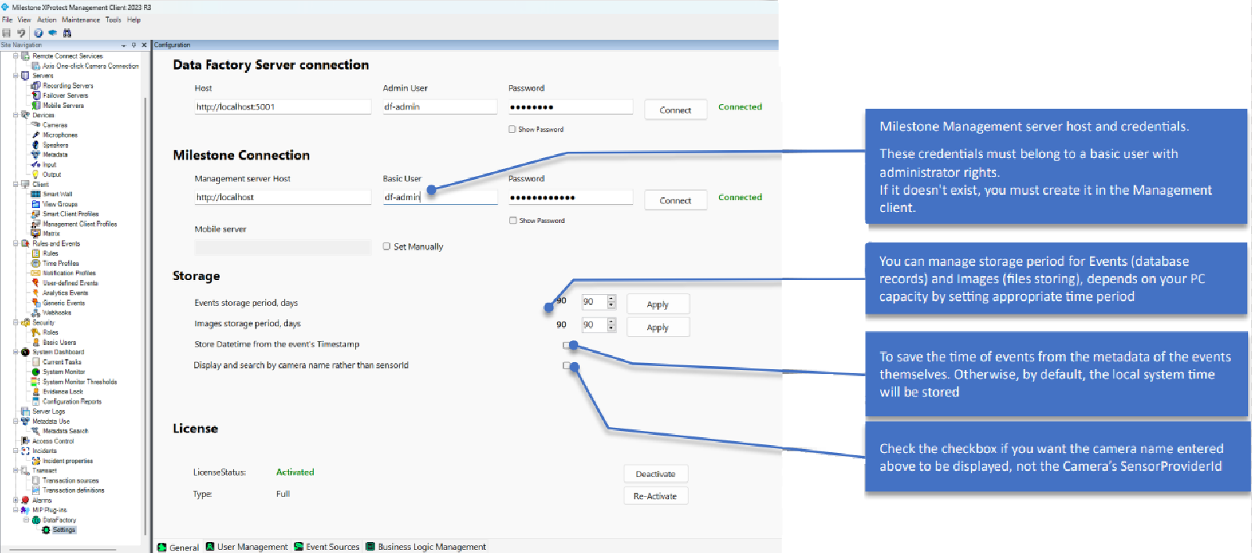Open the Microphones node icon
Viewport: 1252px width, 553px height.
(36, 135)
